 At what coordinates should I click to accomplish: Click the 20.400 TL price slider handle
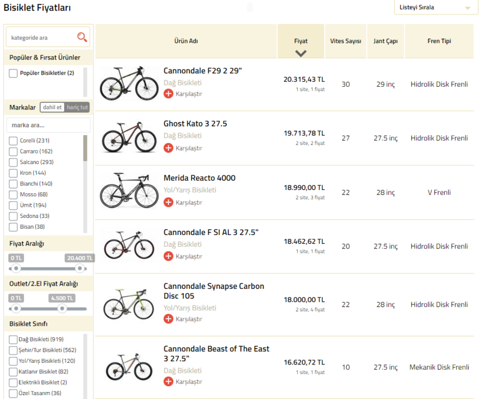pyautogui.click(x=80, y=268)
